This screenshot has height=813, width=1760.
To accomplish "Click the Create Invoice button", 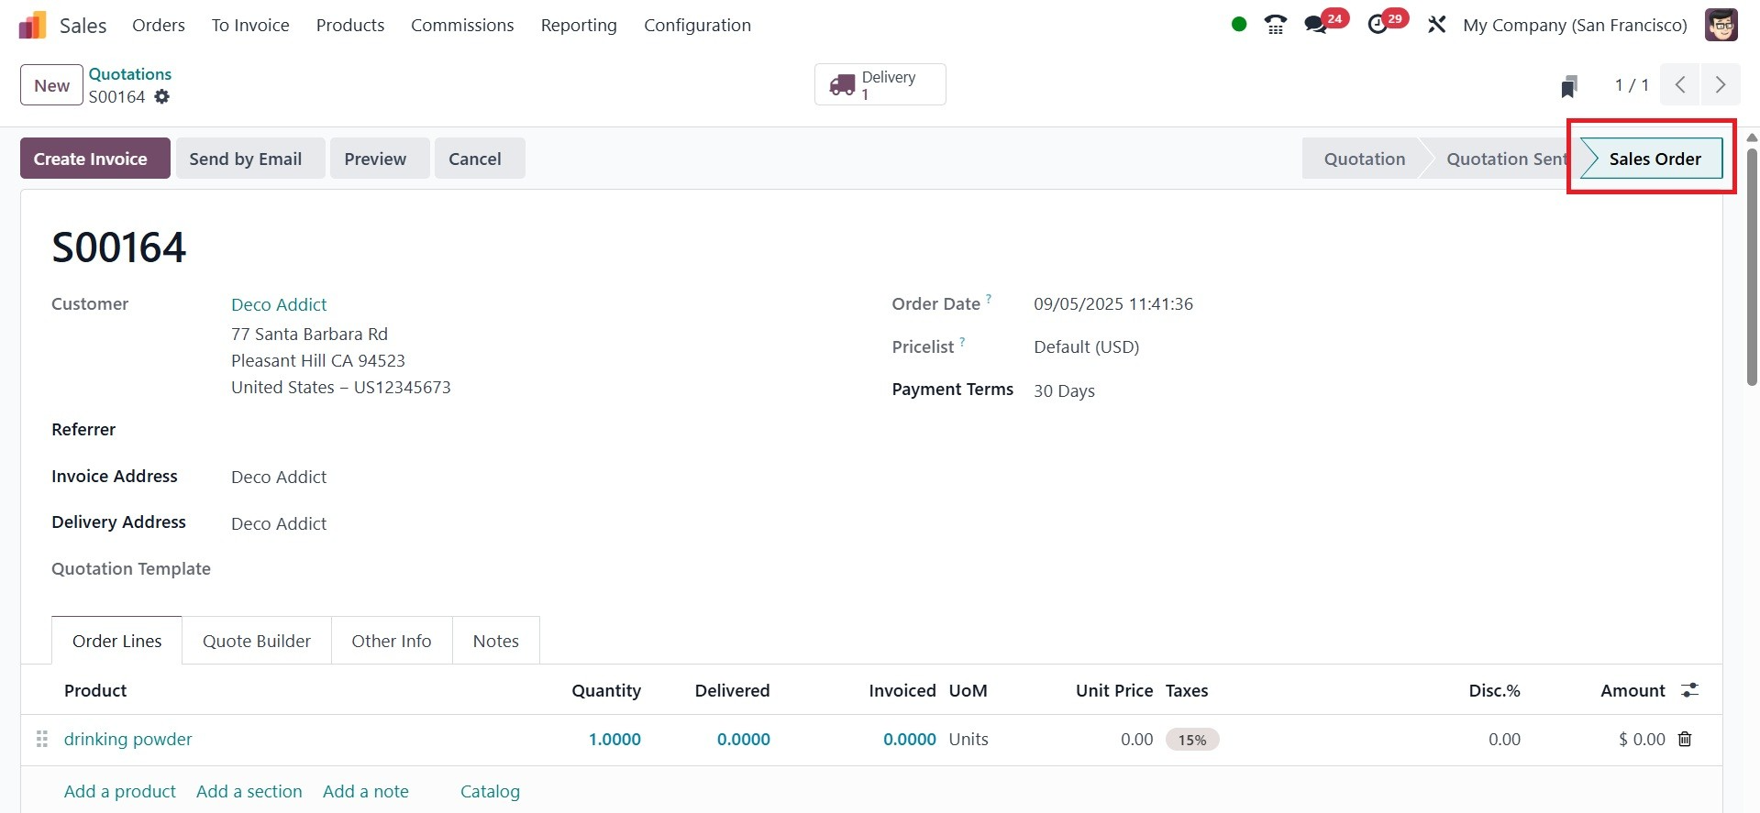I will tap(95, 159).
